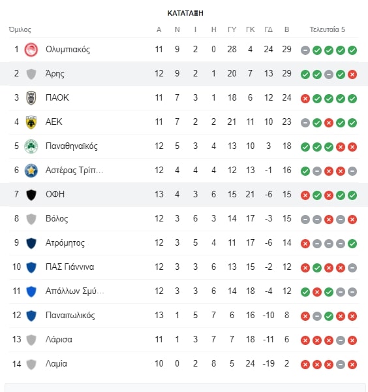Viewport: 368px width, 392px height.
Task: Sort by the Β points column header
Action: click(x=286, y=29)
